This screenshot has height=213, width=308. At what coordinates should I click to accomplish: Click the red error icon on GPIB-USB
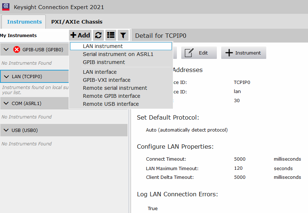click(x=17, y=49)
